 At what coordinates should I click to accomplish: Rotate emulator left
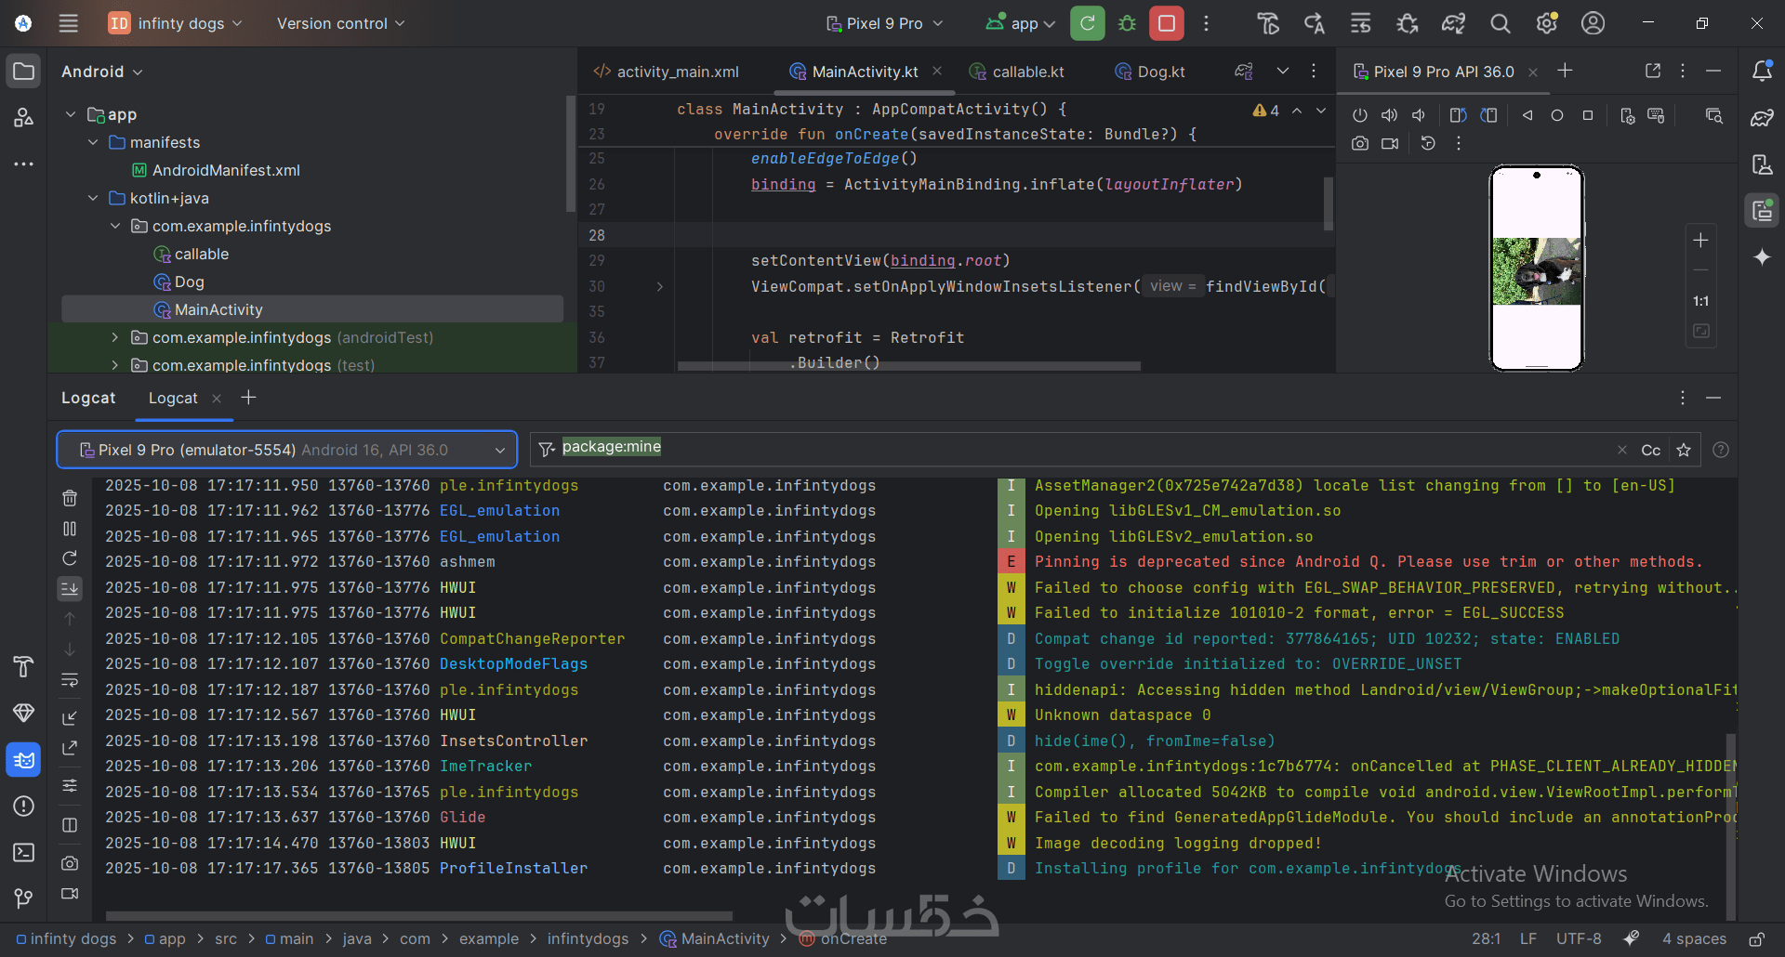(x=1458, y=115)
